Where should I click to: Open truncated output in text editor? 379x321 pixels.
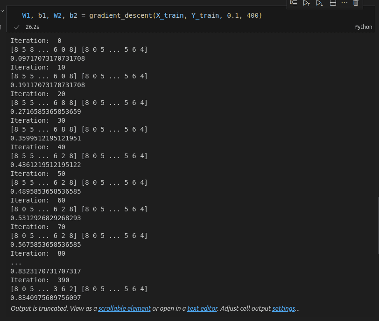(x=202, y=308)
